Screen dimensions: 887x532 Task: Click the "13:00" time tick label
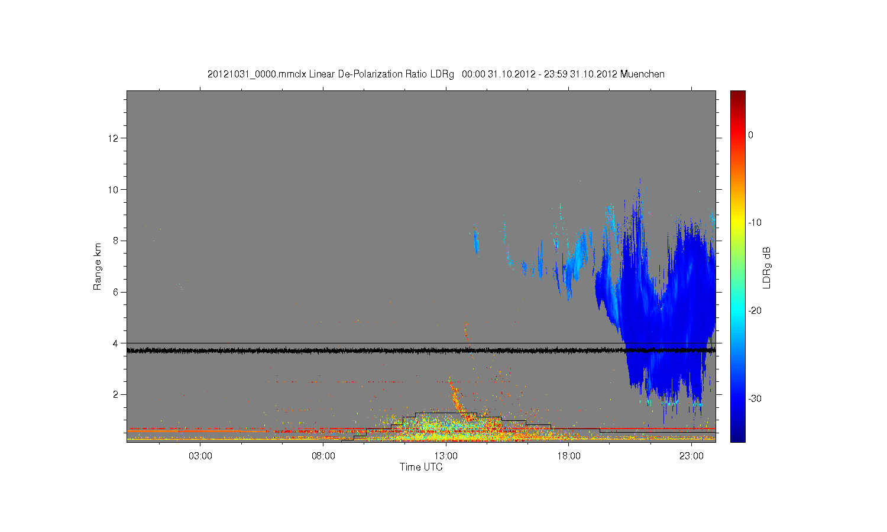click(446, 456)
